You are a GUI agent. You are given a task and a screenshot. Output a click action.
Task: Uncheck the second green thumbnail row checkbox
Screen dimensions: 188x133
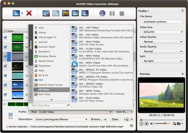tap(5, 47)
